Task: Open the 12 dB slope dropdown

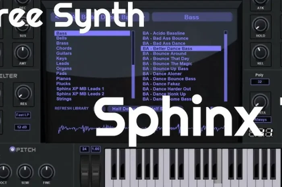Action: coord(22,127)
